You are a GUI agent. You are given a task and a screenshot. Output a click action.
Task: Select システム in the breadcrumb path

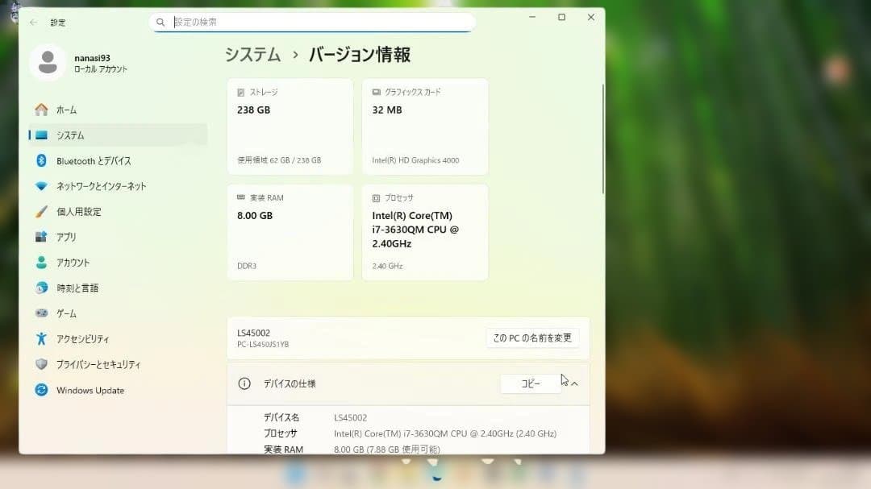(252, 54)
